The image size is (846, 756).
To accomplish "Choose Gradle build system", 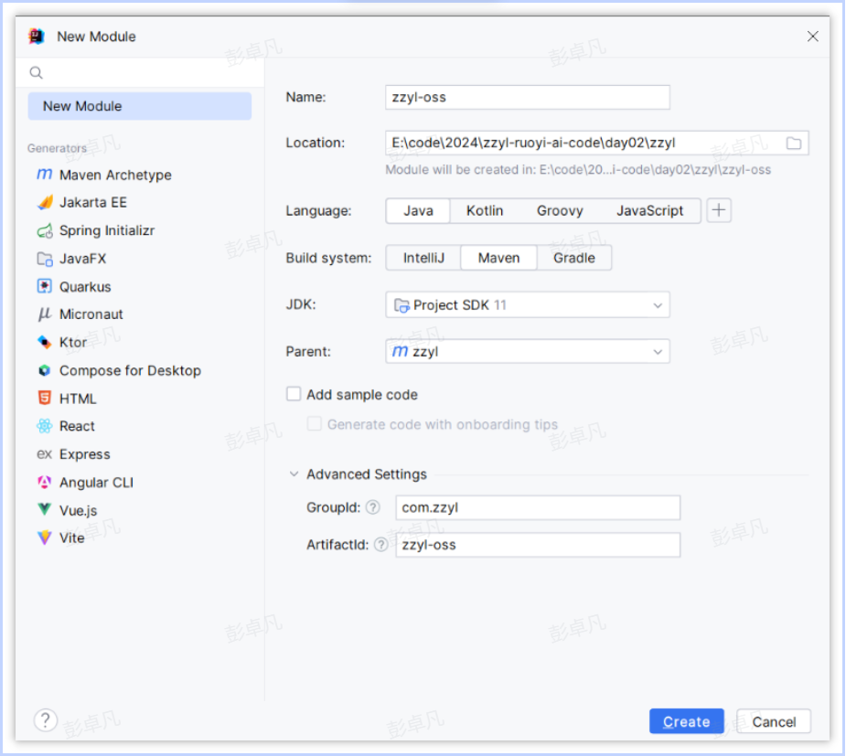I will 574,258.
